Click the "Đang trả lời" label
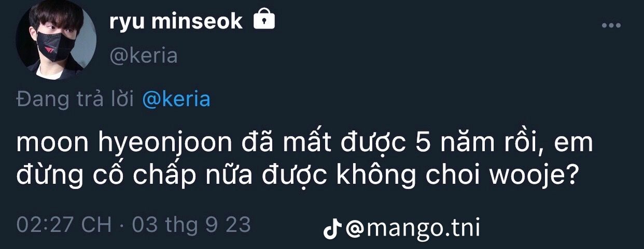Screen dimensions: 644x249 click(76, 99)
